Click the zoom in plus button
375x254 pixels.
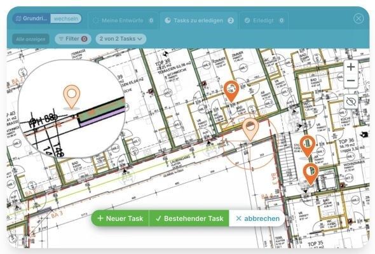[351, 67]
